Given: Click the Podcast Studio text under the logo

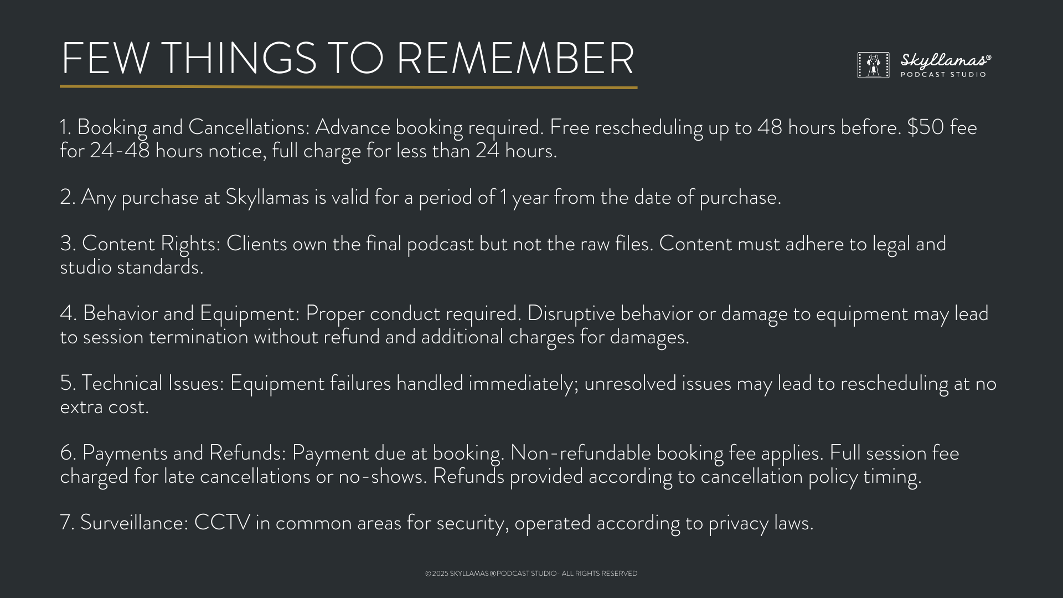Looking at the screenshot, I should click(x=943, y=74).
